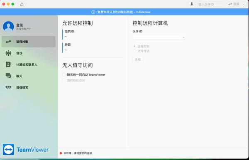
Task: Click the red connection status indicator
Action: (61, 153)
